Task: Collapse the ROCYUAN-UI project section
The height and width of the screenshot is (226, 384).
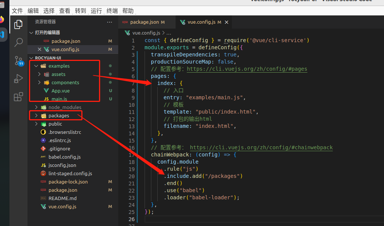Action: click(31, 58)
